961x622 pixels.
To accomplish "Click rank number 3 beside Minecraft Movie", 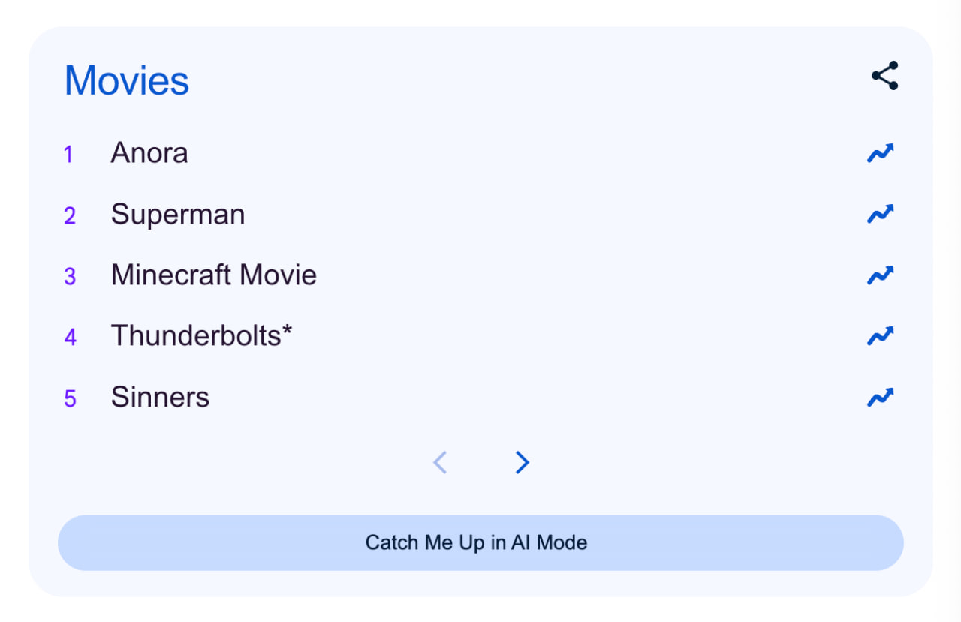I will [70, 277].
